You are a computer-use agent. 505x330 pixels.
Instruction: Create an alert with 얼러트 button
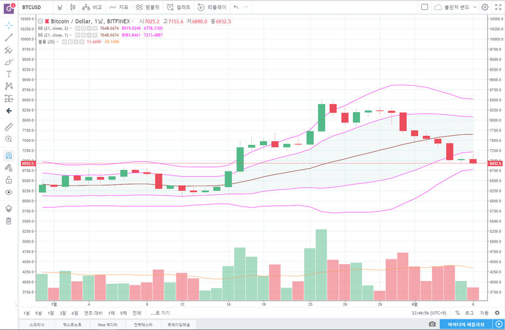point(179,7)
